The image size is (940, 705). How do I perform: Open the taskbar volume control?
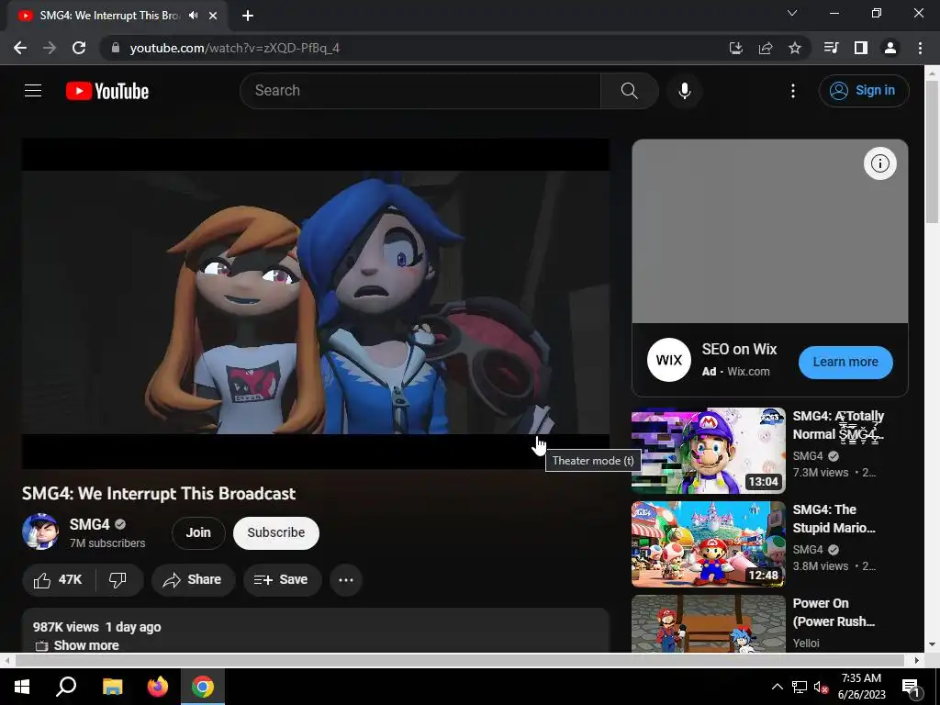[x=821, y=687]
